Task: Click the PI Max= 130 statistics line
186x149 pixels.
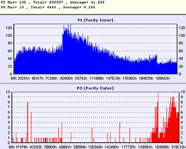Action: pyautogui.click(x=53, y=2)
